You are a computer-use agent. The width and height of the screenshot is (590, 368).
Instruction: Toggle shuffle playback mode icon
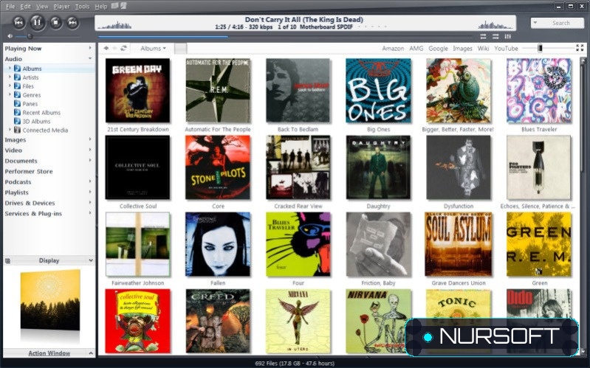(495, 36)
